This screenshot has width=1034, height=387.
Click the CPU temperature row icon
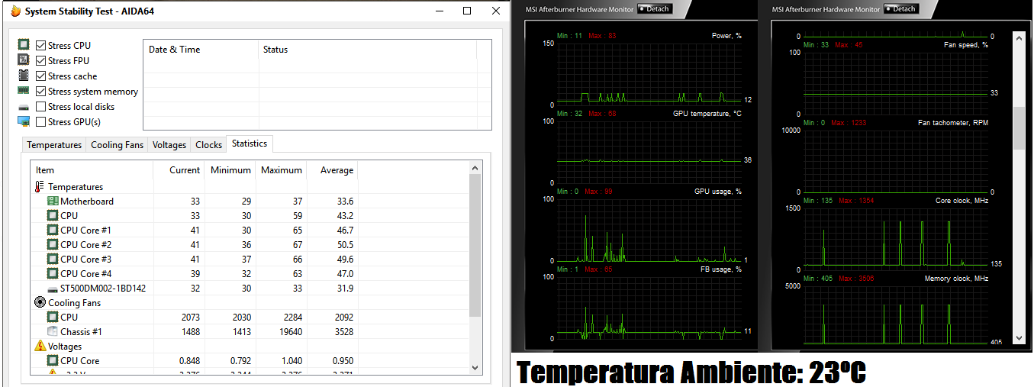[53, 216]
